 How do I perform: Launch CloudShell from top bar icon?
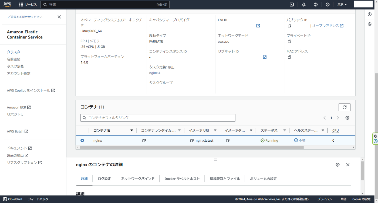[292, 5]
